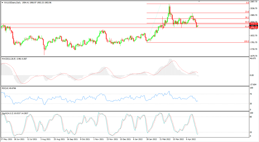Screen dimensions: 259x142
Task: Click the 20 level on Stochastic scale
Action: 251,132
